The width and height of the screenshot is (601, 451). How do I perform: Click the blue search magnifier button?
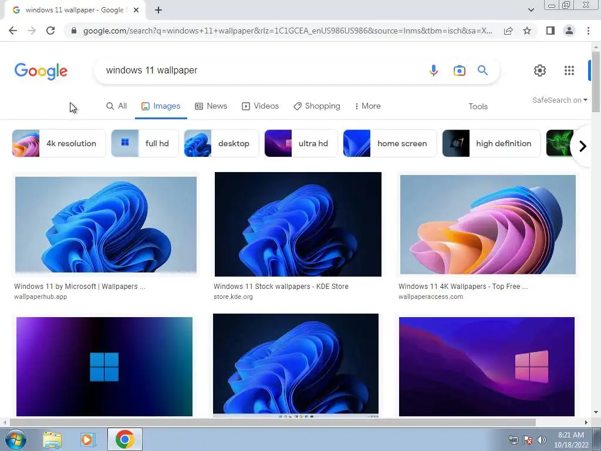point(482,70)
